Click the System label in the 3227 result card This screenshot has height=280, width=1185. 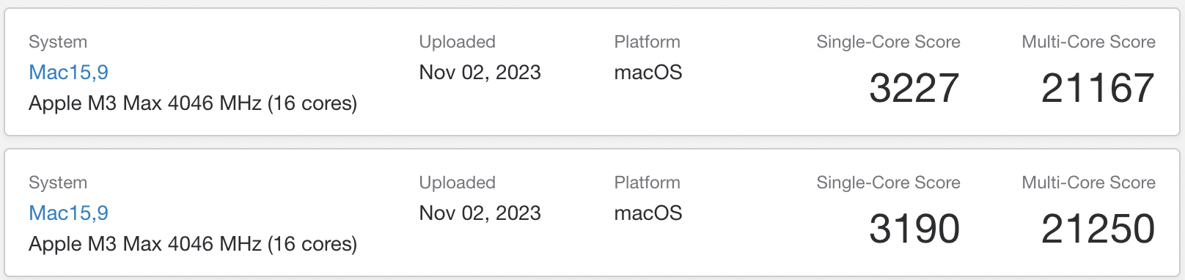[x=58, y=43]
